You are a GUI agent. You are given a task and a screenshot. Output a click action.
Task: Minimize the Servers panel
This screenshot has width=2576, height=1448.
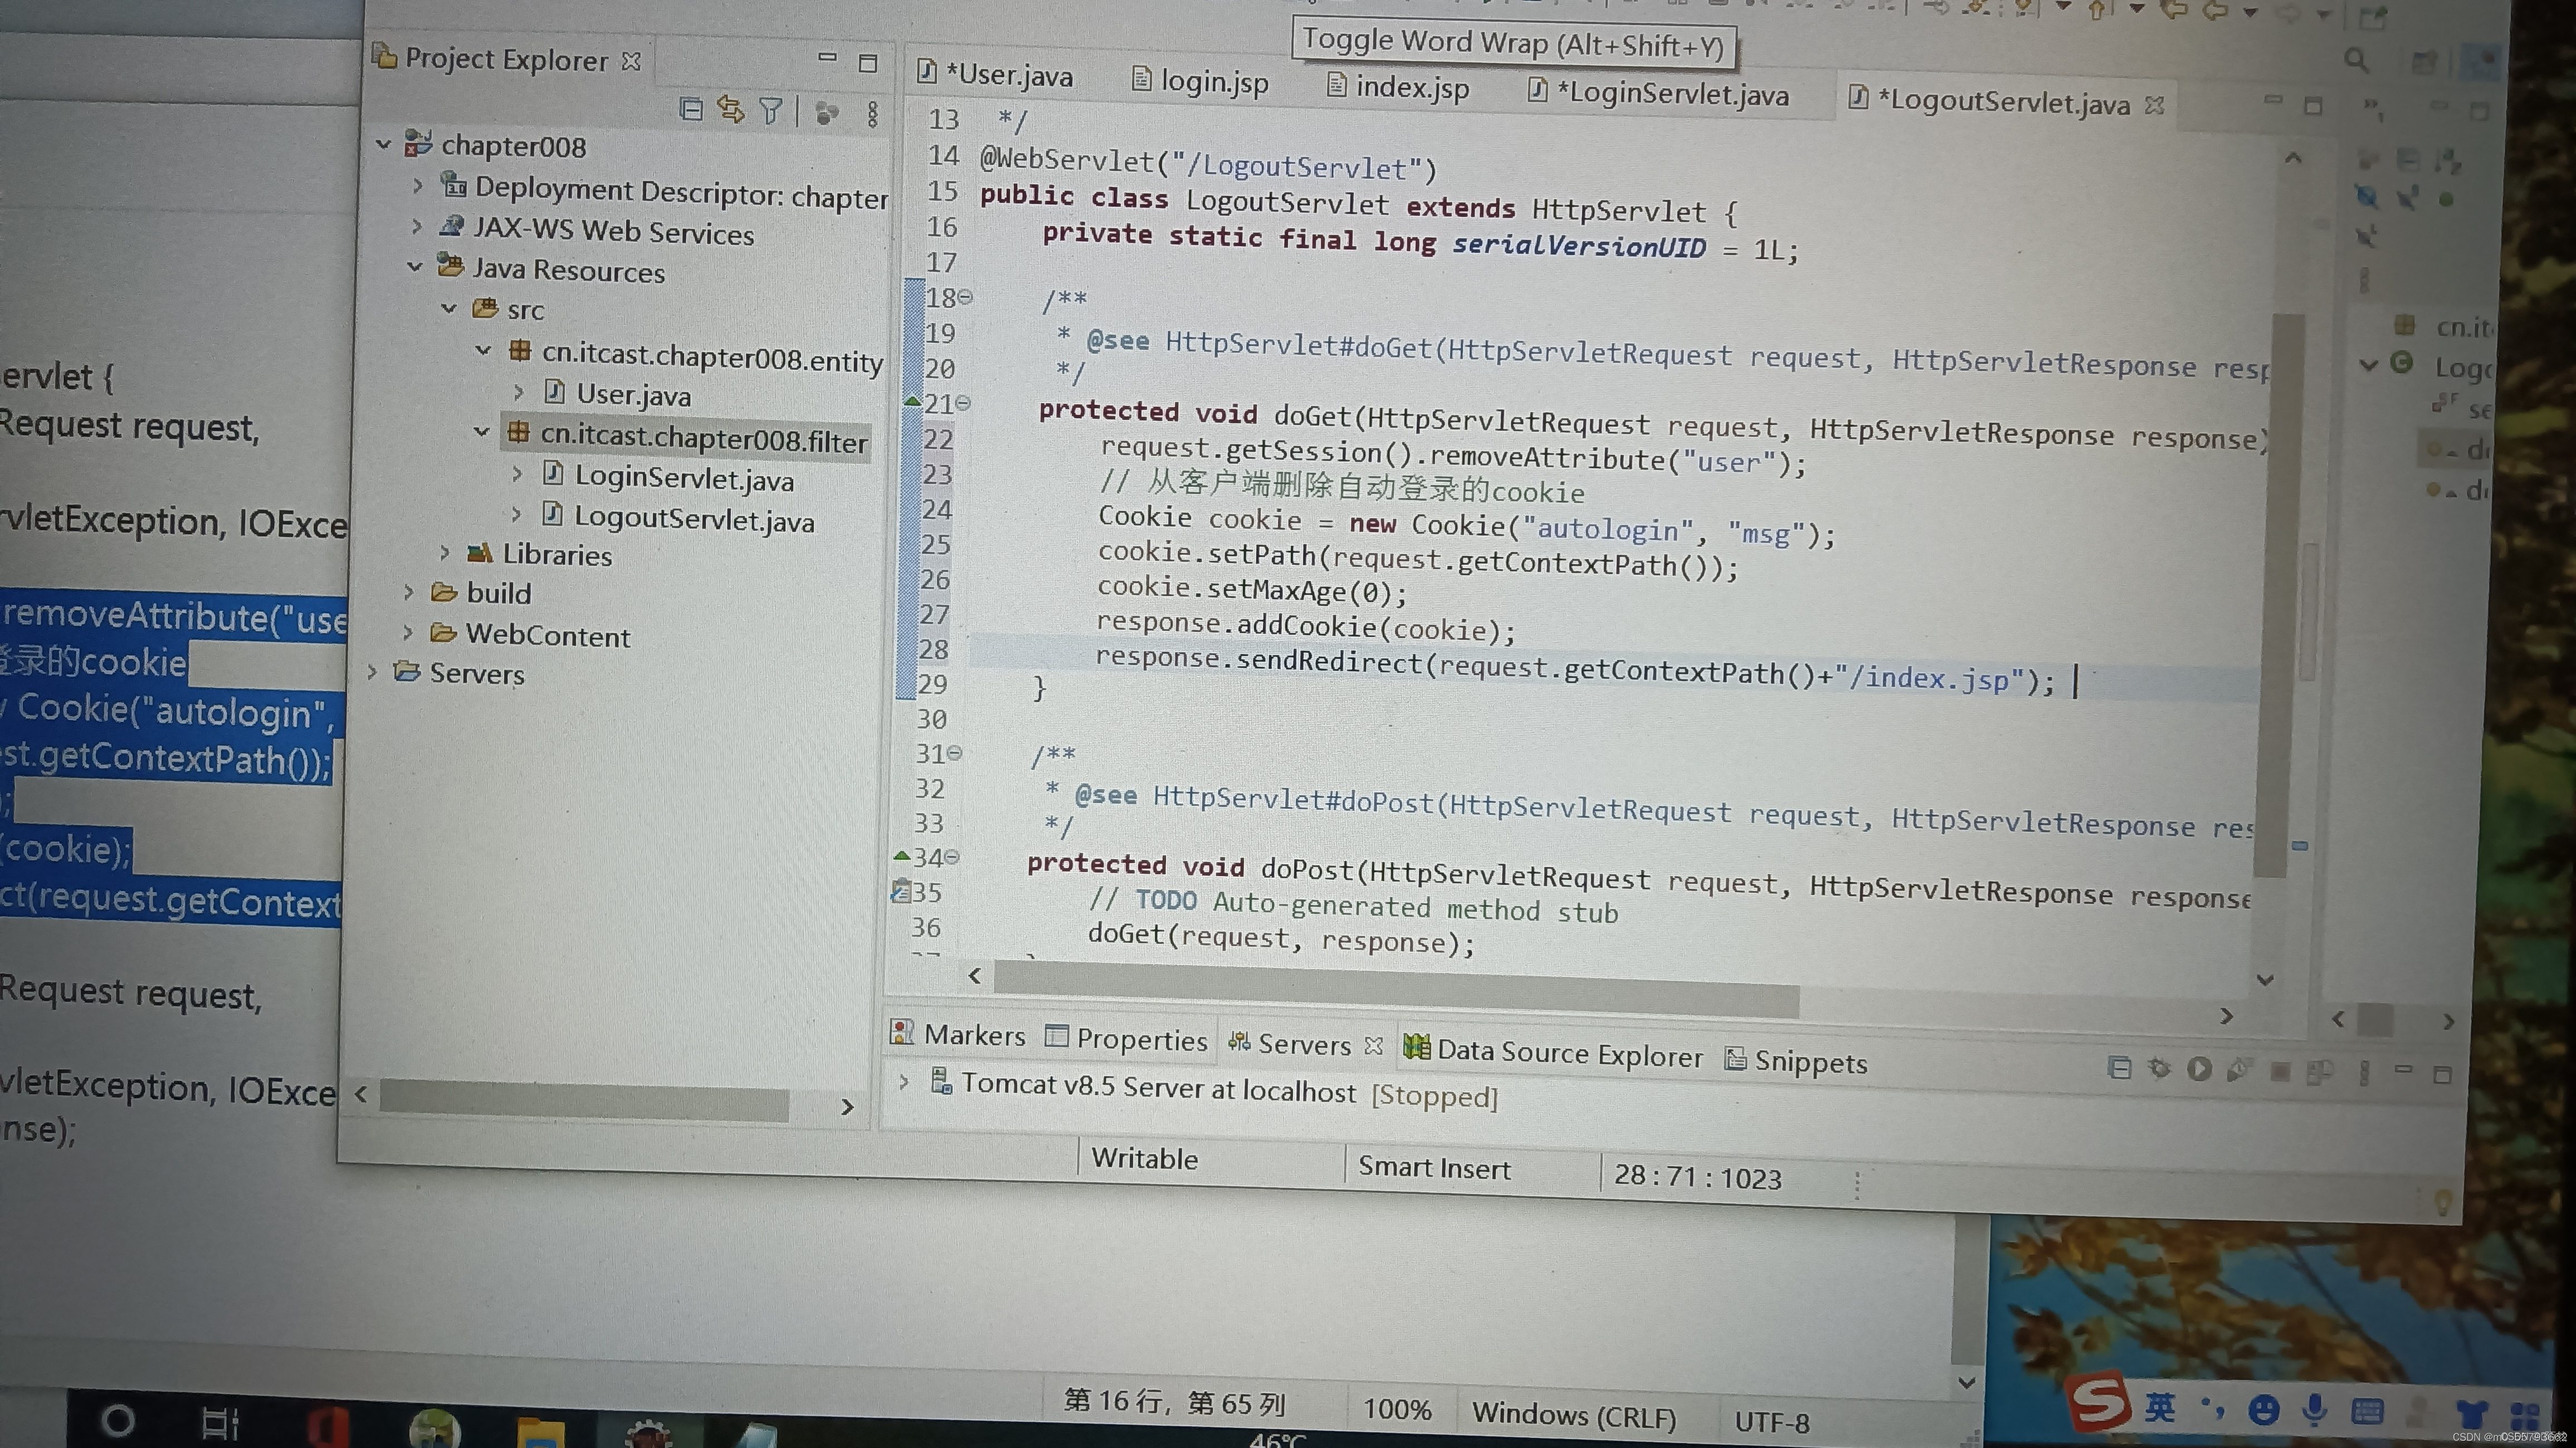(2403, 1070)
